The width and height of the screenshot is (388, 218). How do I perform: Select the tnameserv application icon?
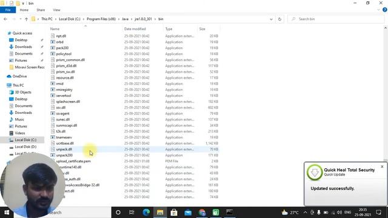tap(53, 137)
